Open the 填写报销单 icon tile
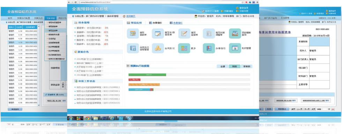The height and width of the screenshot is (134, 342). click(133, 33)
